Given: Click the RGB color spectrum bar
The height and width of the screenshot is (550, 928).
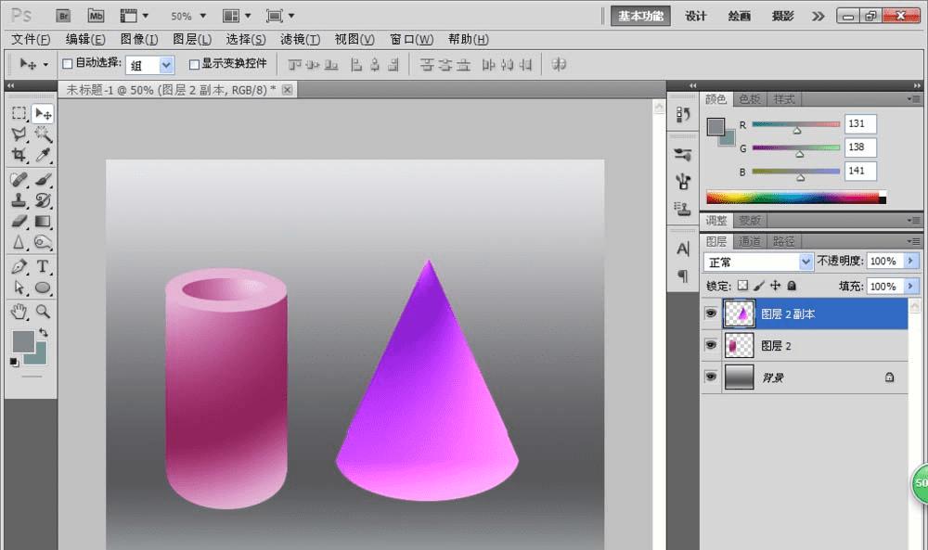Looking at the screenshot, I should click(x=793, y=197).
